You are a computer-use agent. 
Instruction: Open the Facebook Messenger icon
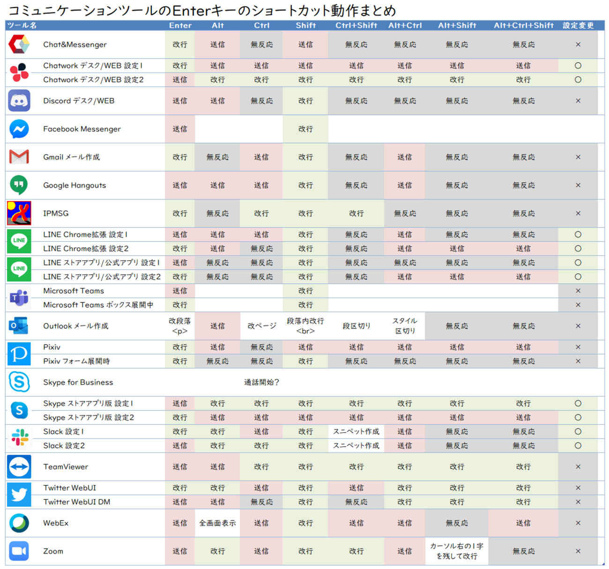pyautogui.click(x=19, y=129)
